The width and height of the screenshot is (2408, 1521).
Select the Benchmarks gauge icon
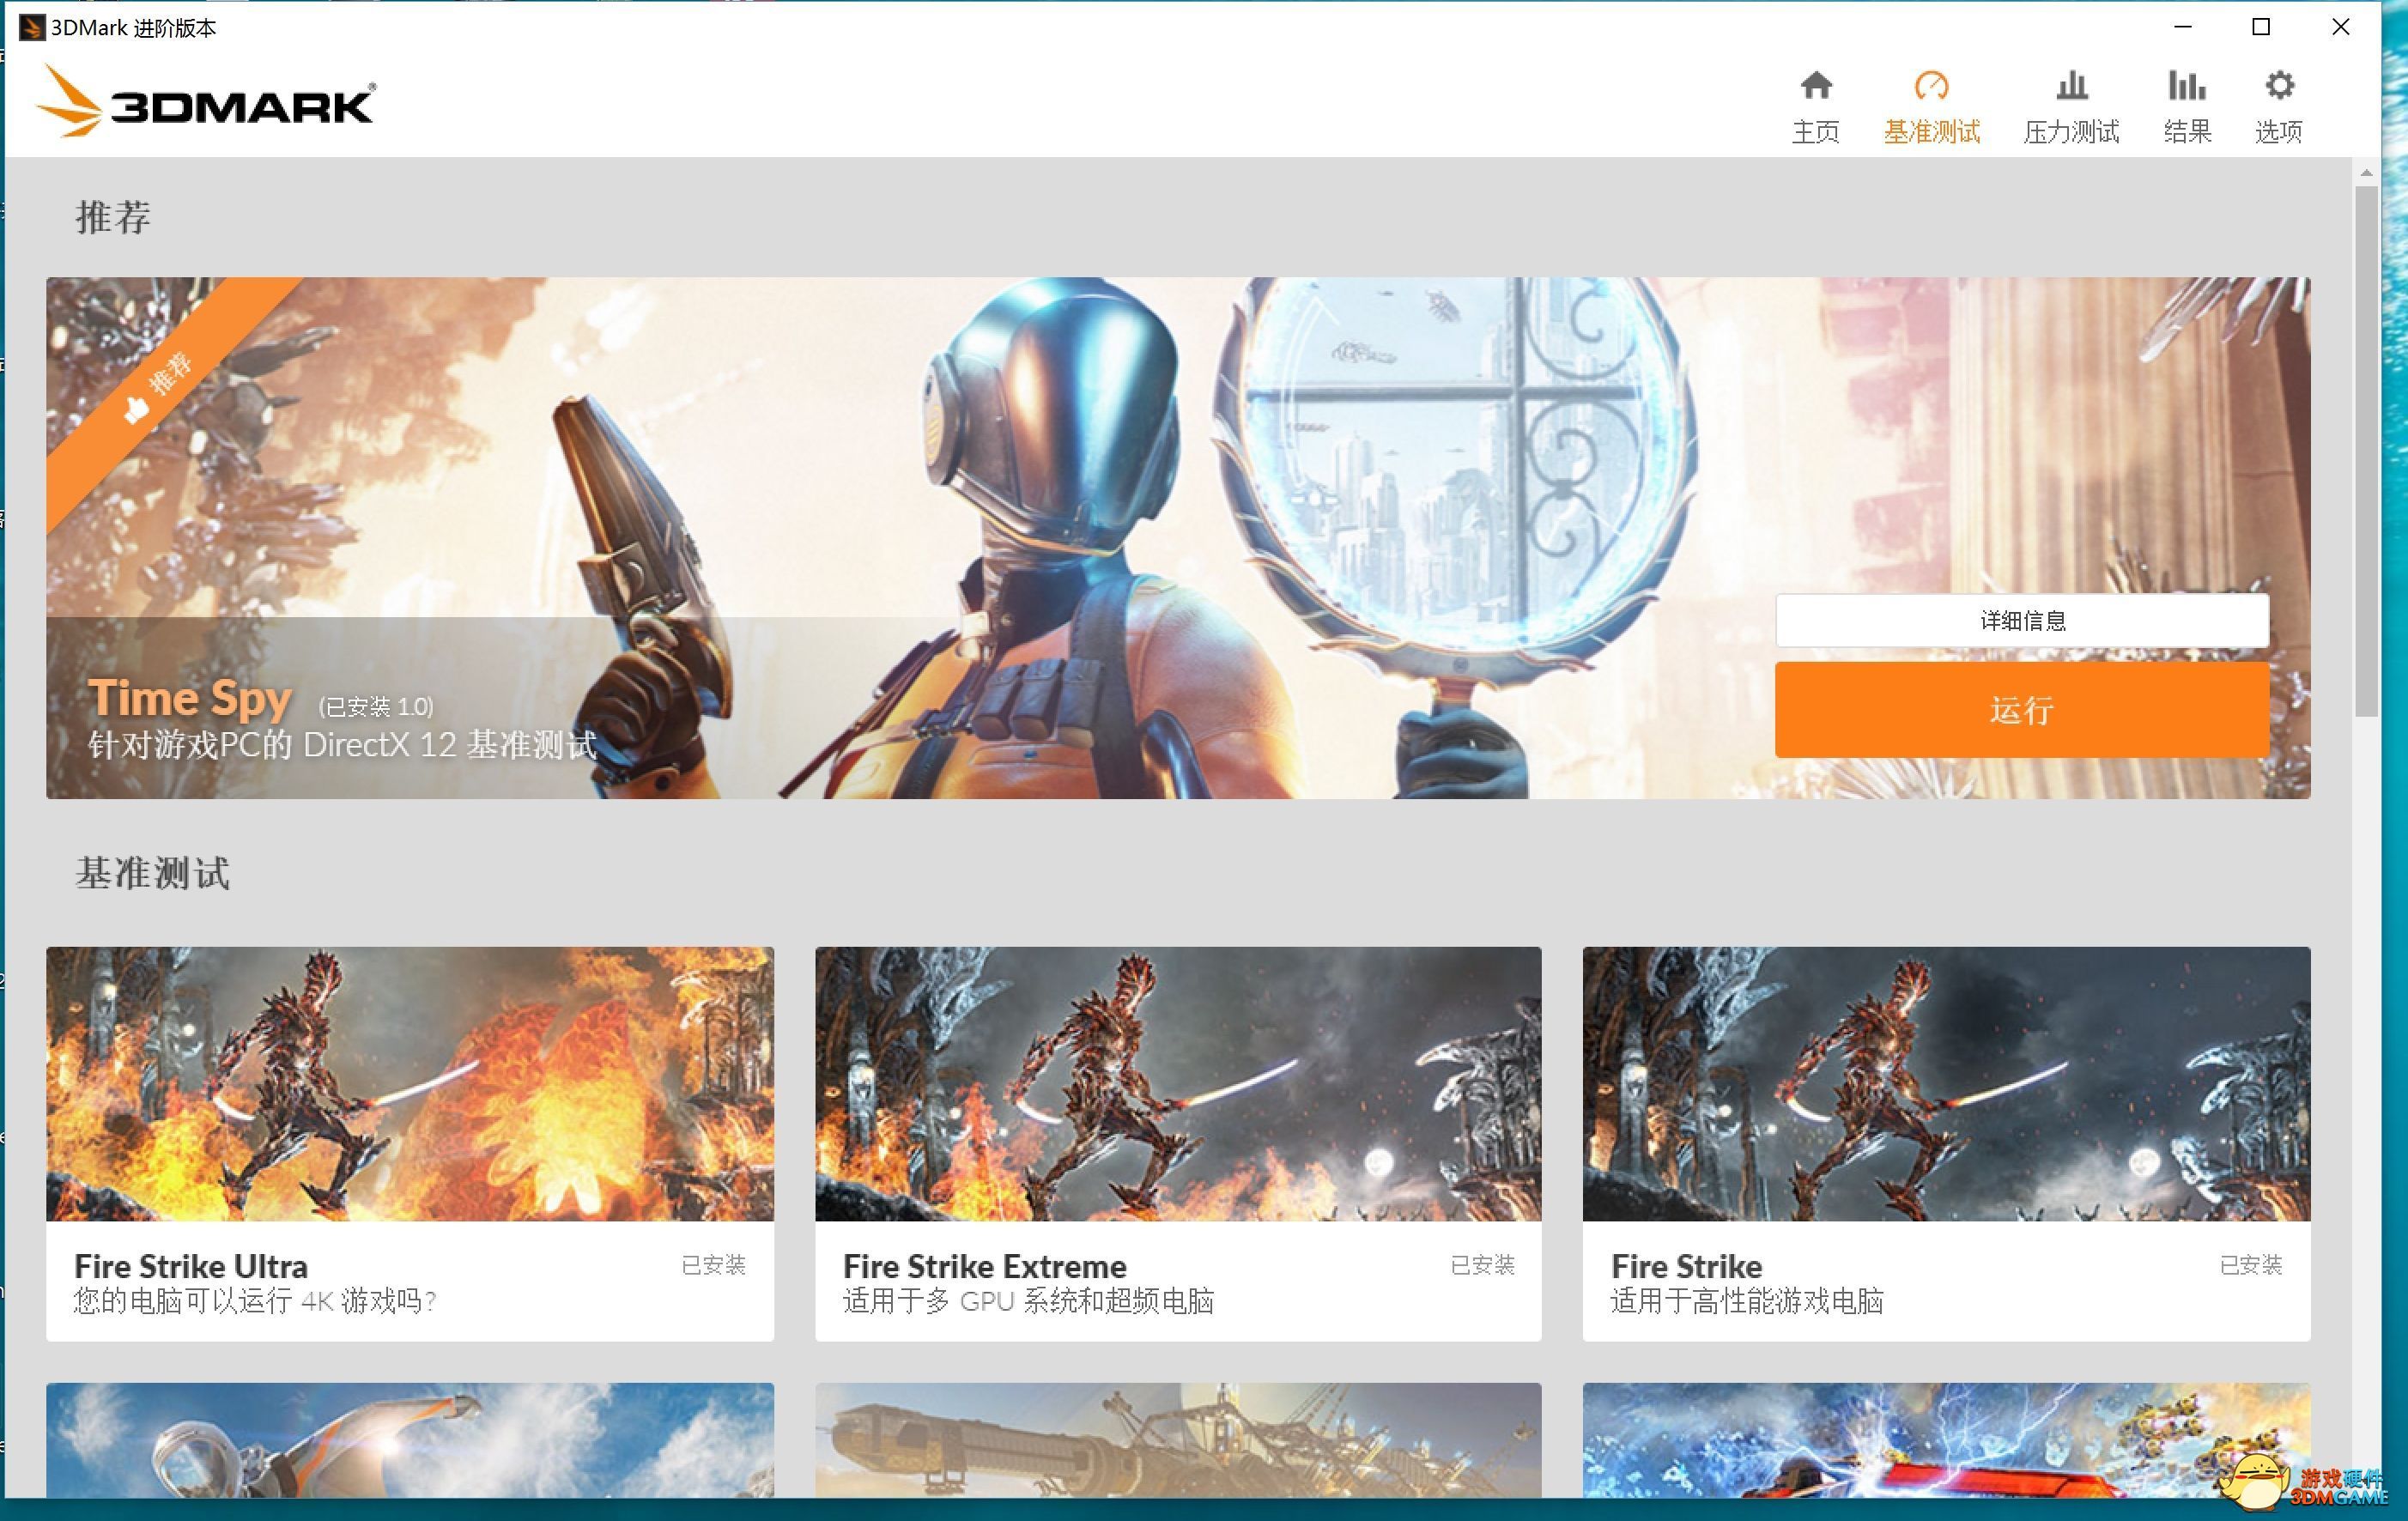coord(1931,86)
